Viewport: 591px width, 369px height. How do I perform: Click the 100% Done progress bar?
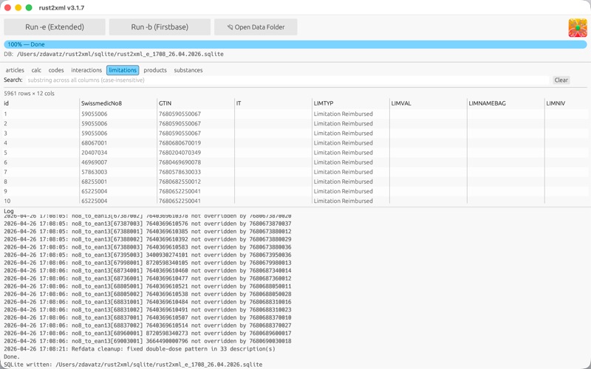coord(295,44)
